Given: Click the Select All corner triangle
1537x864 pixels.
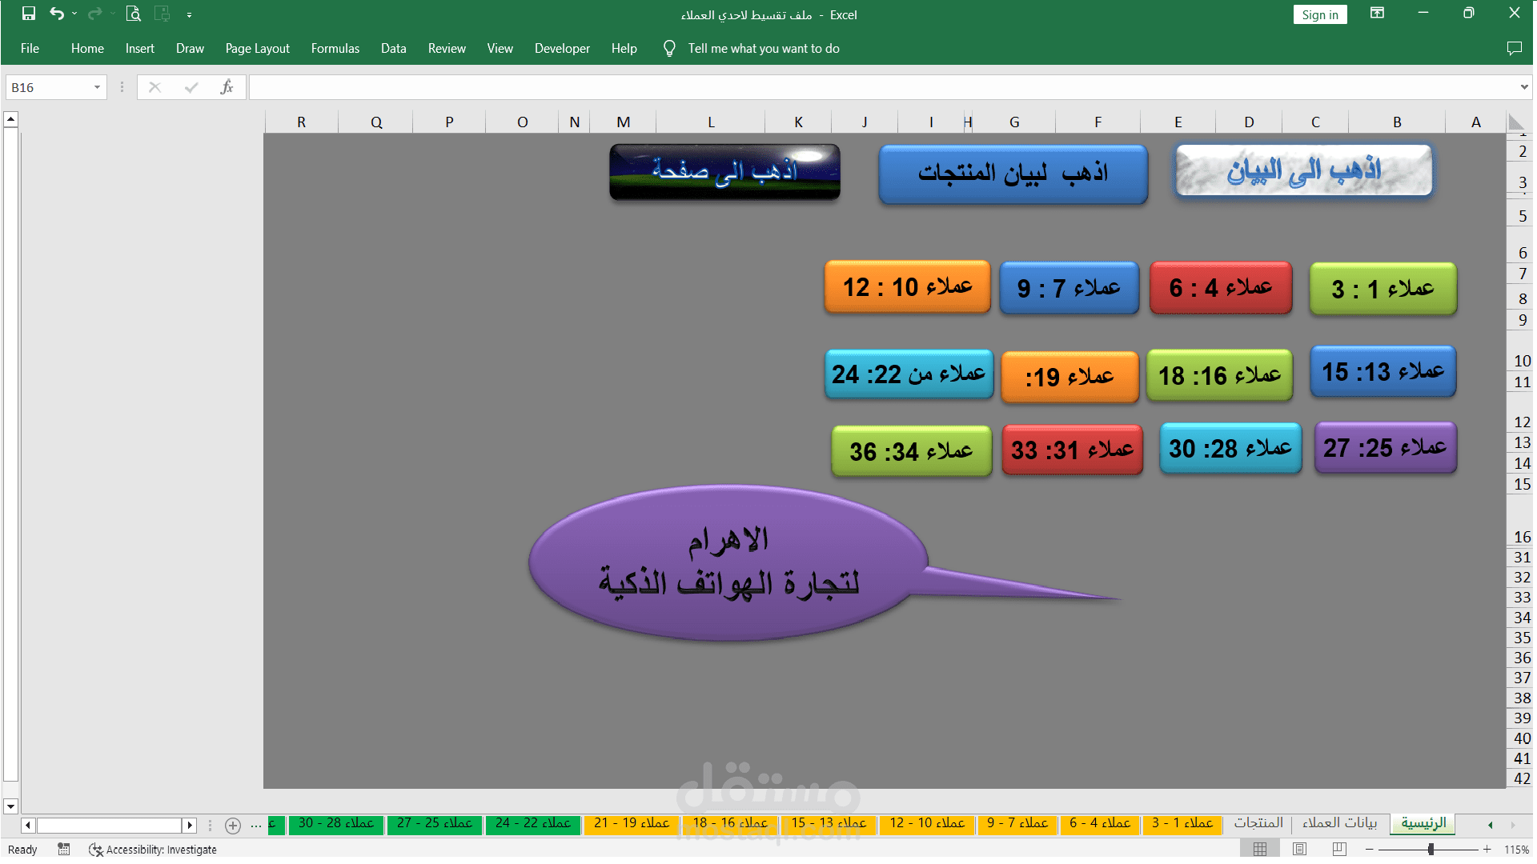Looking at the screenshot, I should (1516, 122).
